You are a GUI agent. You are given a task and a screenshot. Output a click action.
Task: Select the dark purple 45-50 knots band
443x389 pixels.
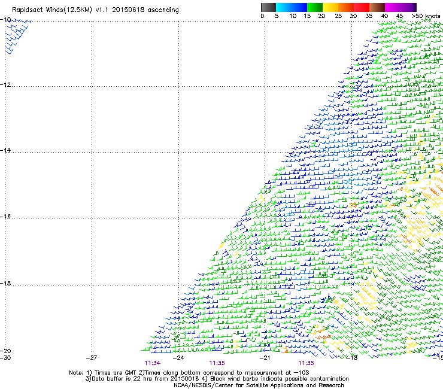point(408,7)
